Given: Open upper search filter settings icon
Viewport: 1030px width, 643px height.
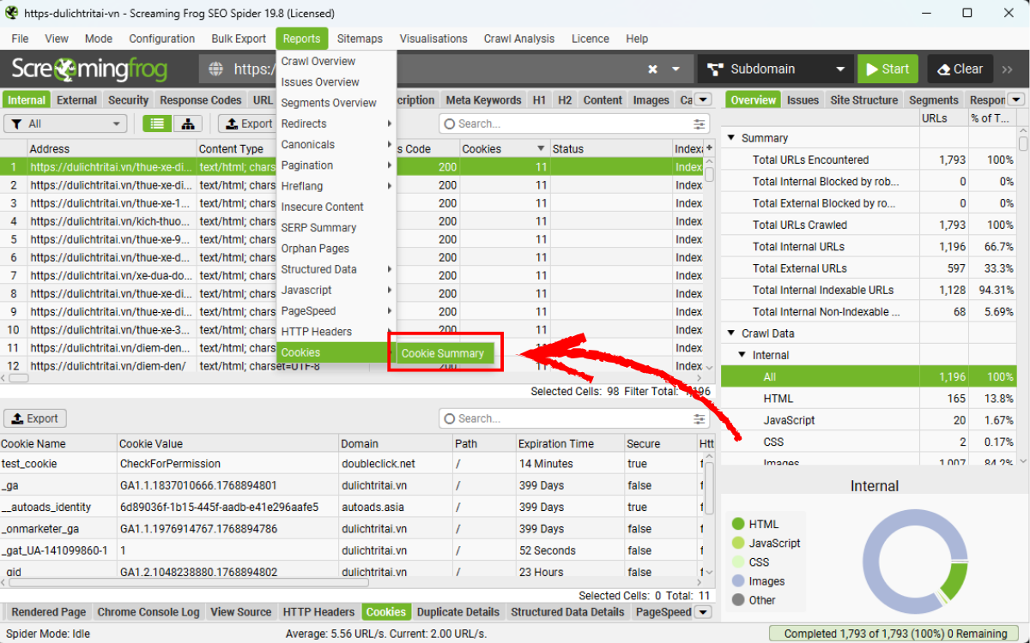Looking at the screenshot, I should pyautogui.click(x=700, y=124).
